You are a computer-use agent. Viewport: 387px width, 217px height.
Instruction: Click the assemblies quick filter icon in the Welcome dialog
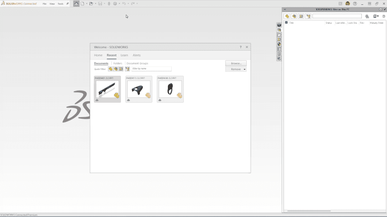click(x=116, y=69)
